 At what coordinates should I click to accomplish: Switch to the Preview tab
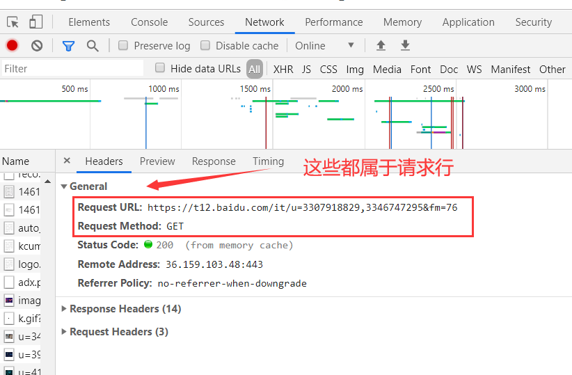[157, 161]
